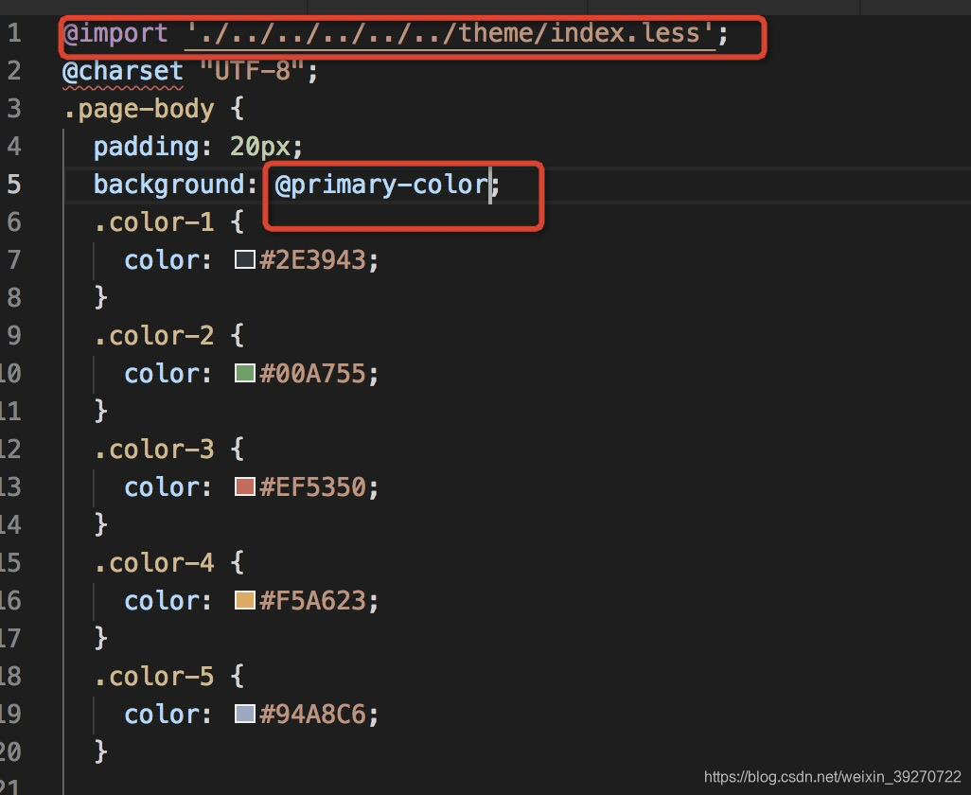
Task: Click the padding property name
Action: [146, 147]
